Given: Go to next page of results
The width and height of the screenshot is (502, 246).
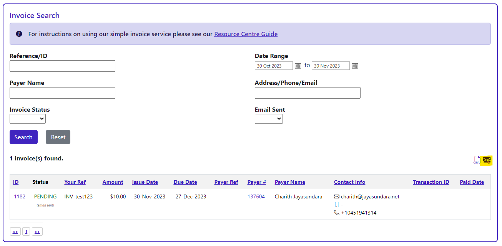Looking at the screenshot, I should pyautogui.click(x=37, y=231).
